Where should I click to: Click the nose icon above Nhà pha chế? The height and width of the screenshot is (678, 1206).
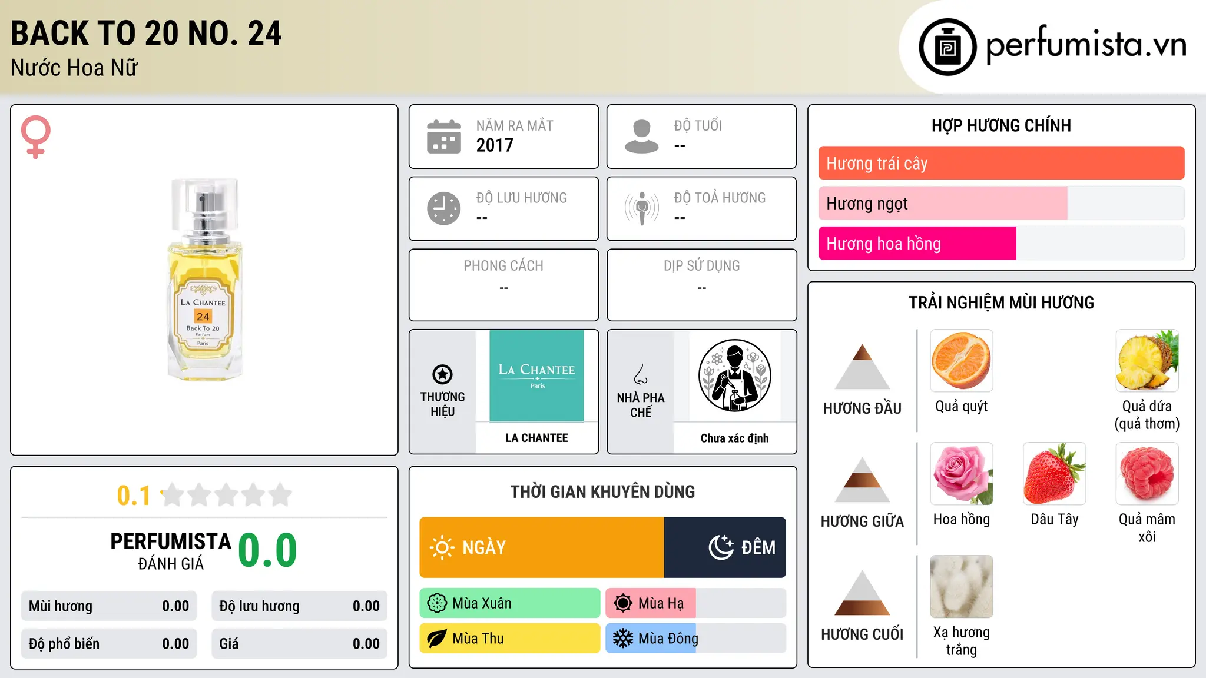click(640, 374)
